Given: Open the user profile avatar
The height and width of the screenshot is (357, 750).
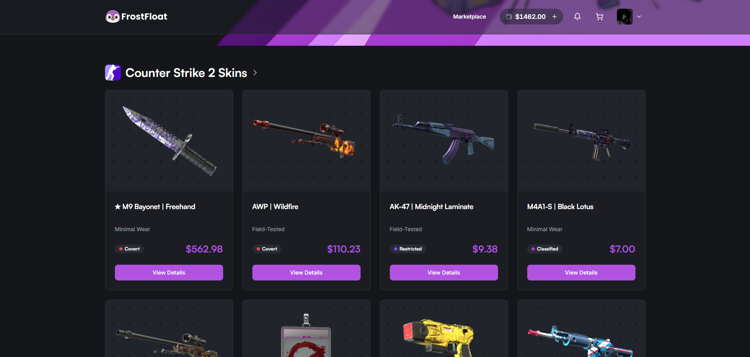Looking at the screenshot, I should pos(625,17).
